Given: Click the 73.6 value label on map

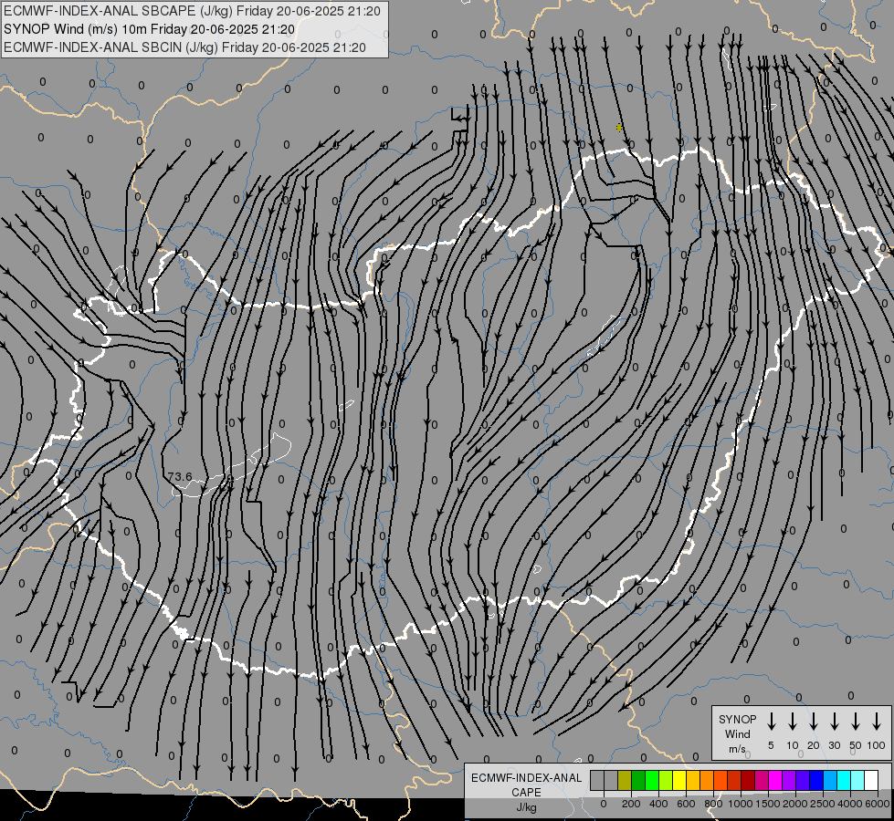Looking at the screenshot, I should click(180, 476).
